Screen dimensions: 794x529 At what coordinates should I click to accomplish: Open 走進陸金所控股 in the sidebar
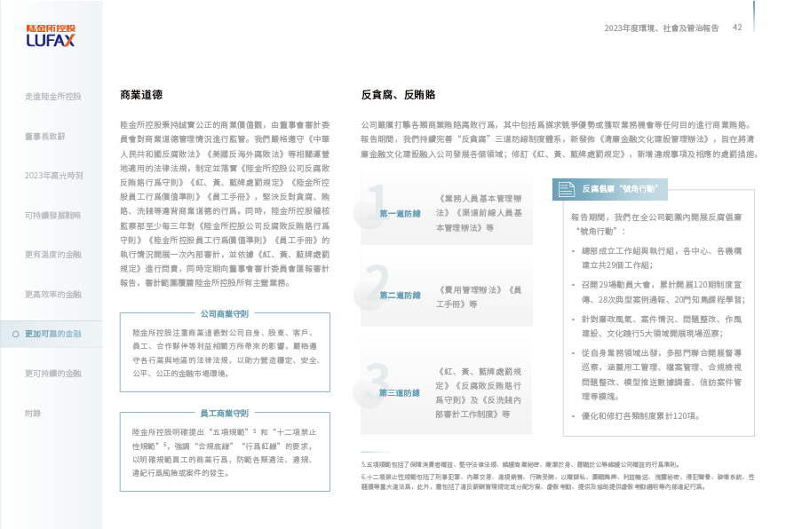pos(53,96)
